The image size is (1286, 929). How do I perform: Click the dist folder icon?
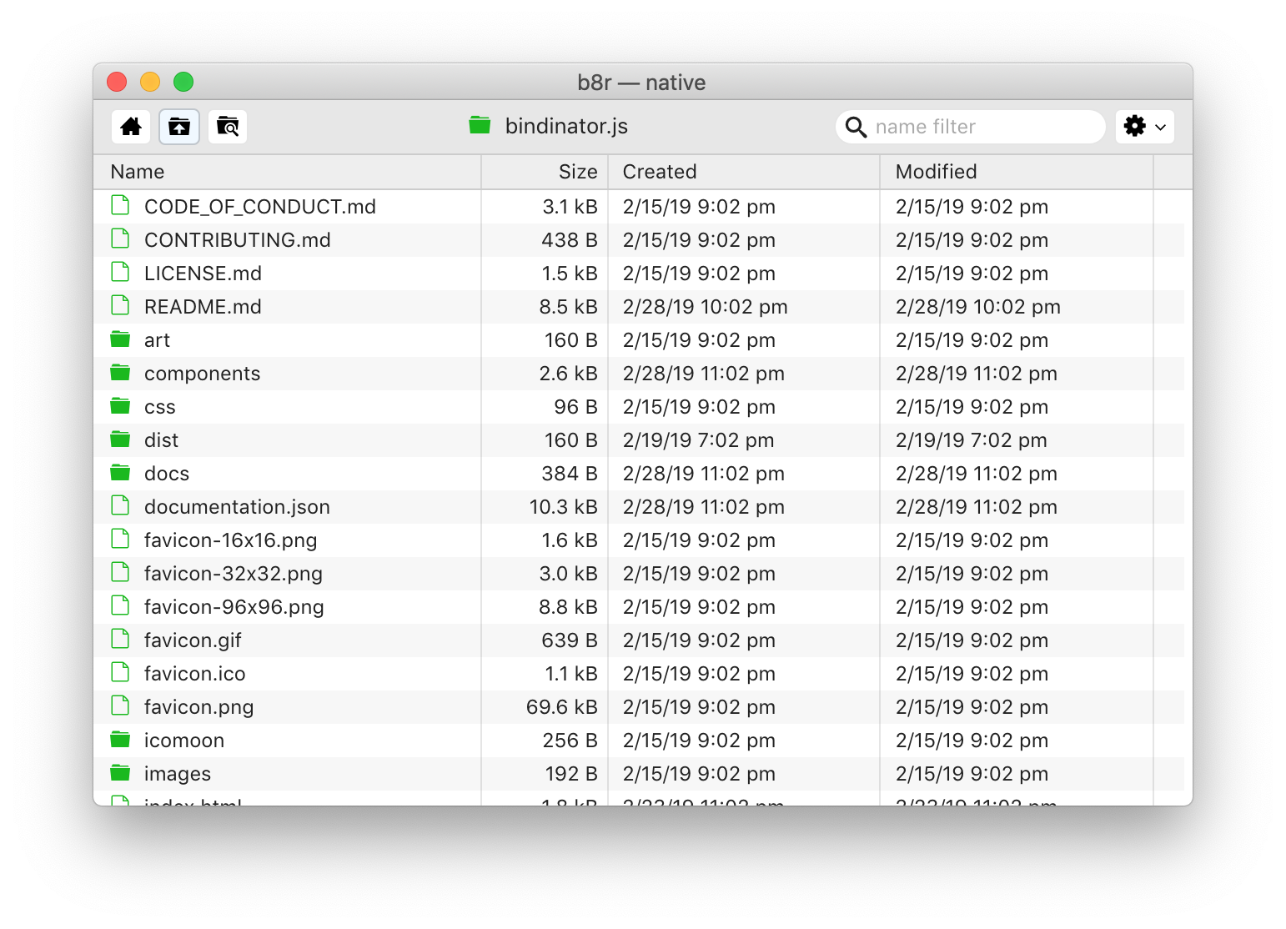point(120,439)
